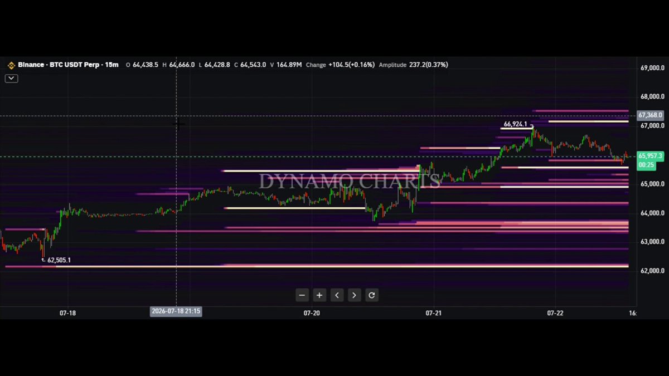Click the low price value 64,428.8

click(x=217, y=65)
